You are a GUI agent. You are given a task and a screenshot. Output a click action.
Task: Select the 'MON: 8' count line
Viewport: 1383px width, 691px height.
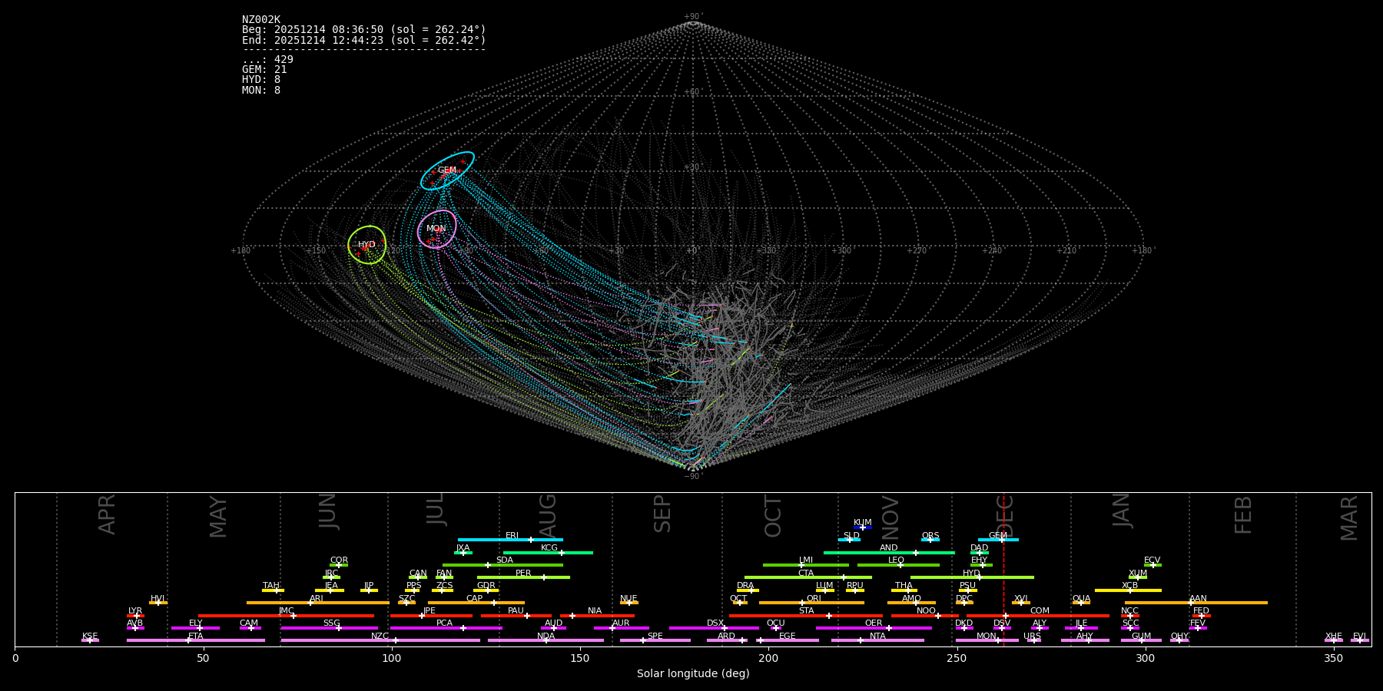click(261, 91)
